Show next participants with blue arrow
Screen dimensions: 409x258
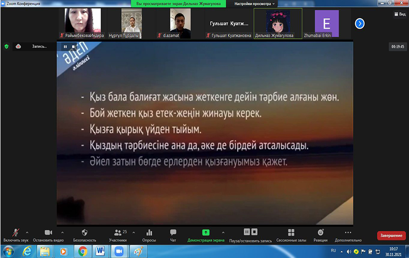tap(359, 23)
